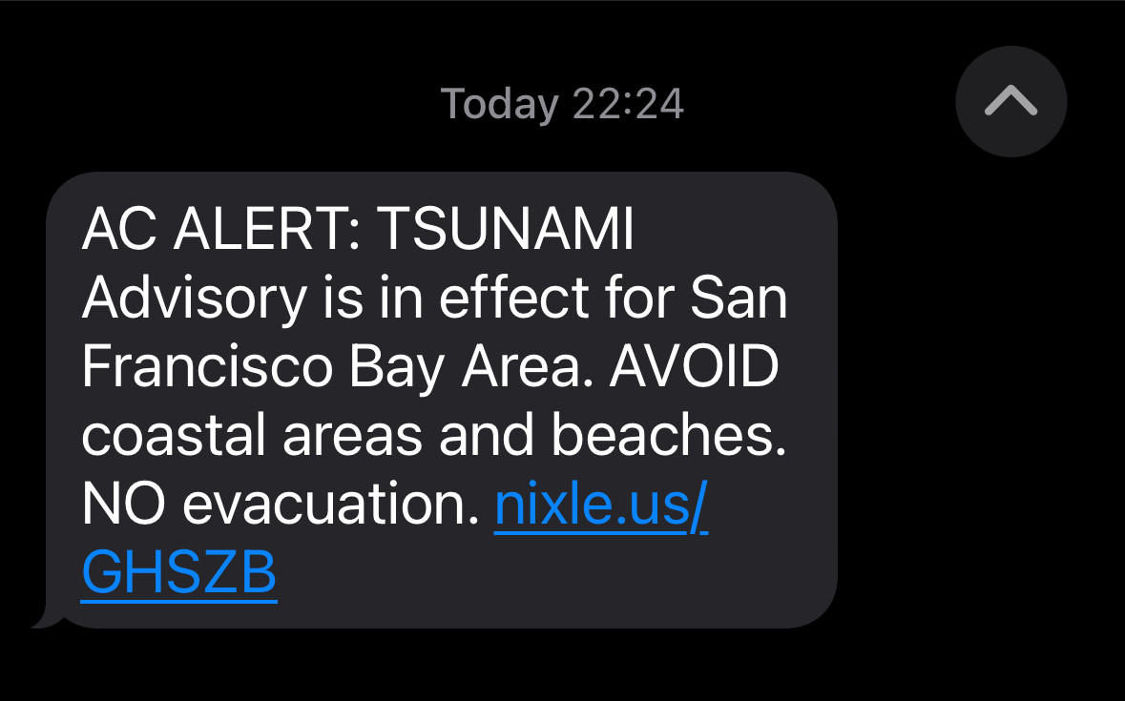Tap the scroll-up chevron button

coord(1010,101)
